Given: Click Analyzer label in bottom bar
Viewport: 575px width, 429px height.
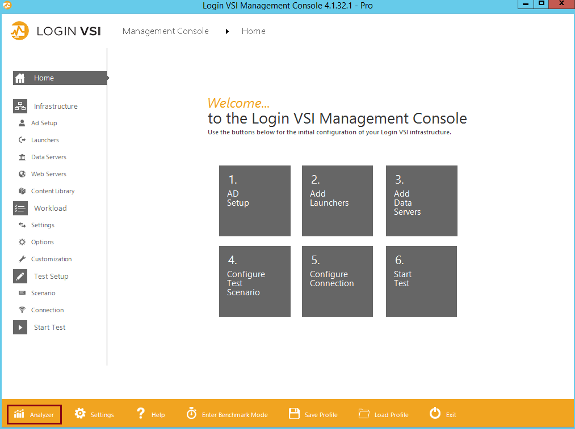Looking at the screenshot, I should [42, 415].
